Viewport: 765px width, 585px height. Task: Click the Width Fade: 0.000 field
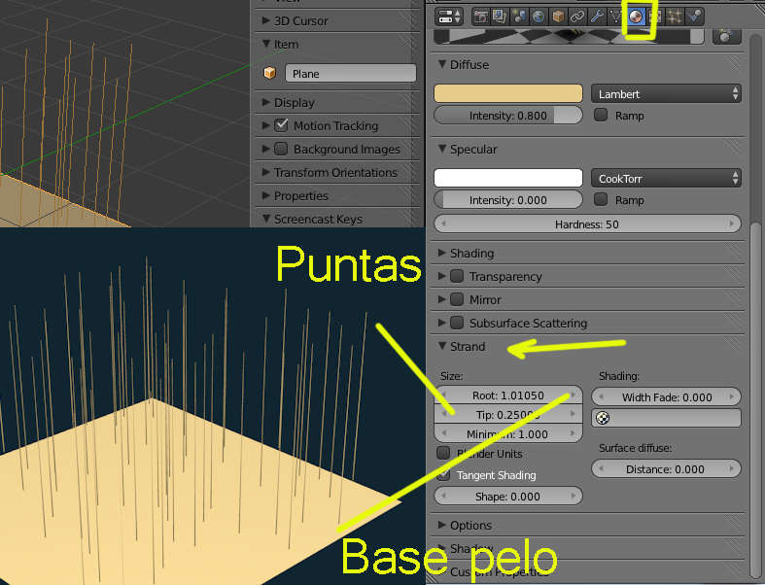(x=666, y=396)
